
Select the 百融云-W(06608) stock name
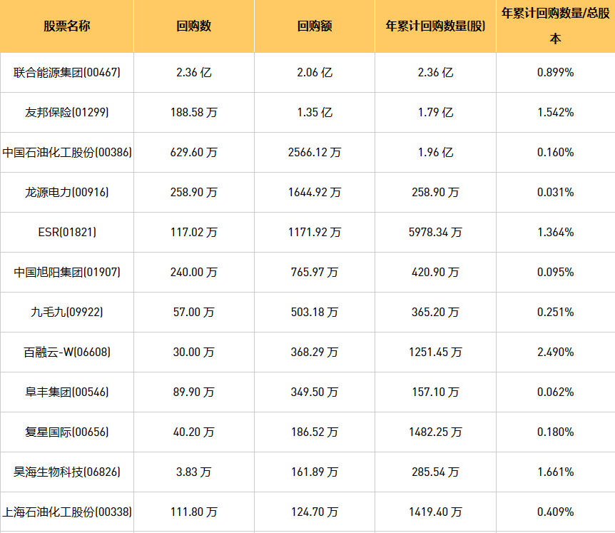[66, 352]
